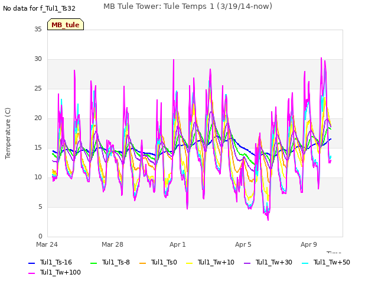Click the 0 y-axis tick label
Image resolution: width=378 pixels, height=284 pixels.
pyautogui.click(x=40, y=236)
